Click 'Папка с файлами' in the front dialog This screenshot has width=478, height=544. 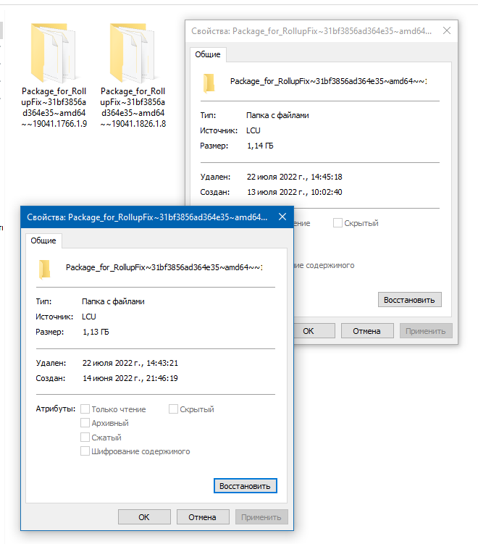(113, 301)
